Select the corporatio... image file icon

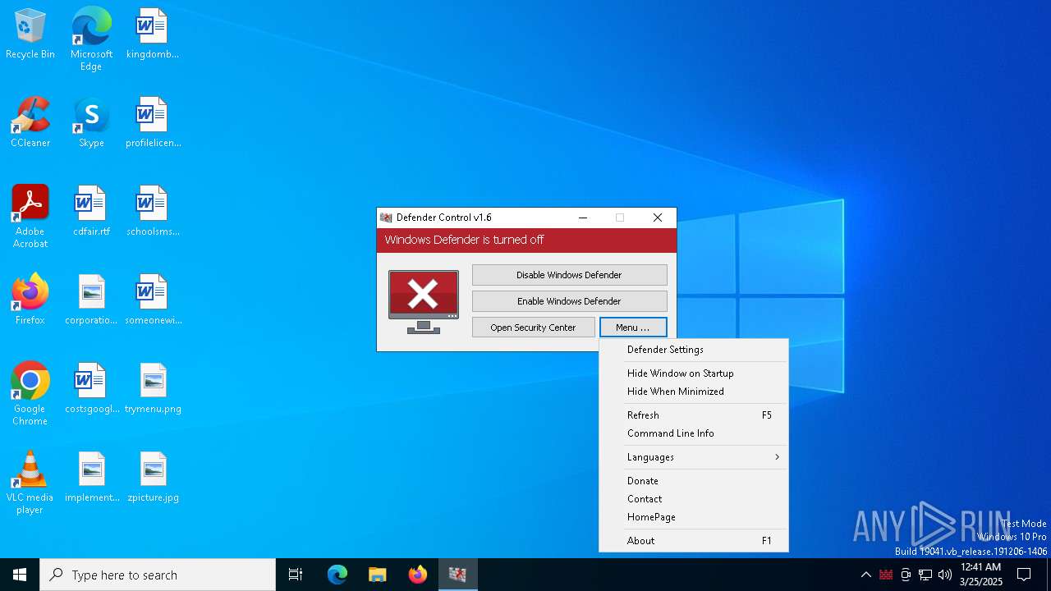click(x=91, y=300)
